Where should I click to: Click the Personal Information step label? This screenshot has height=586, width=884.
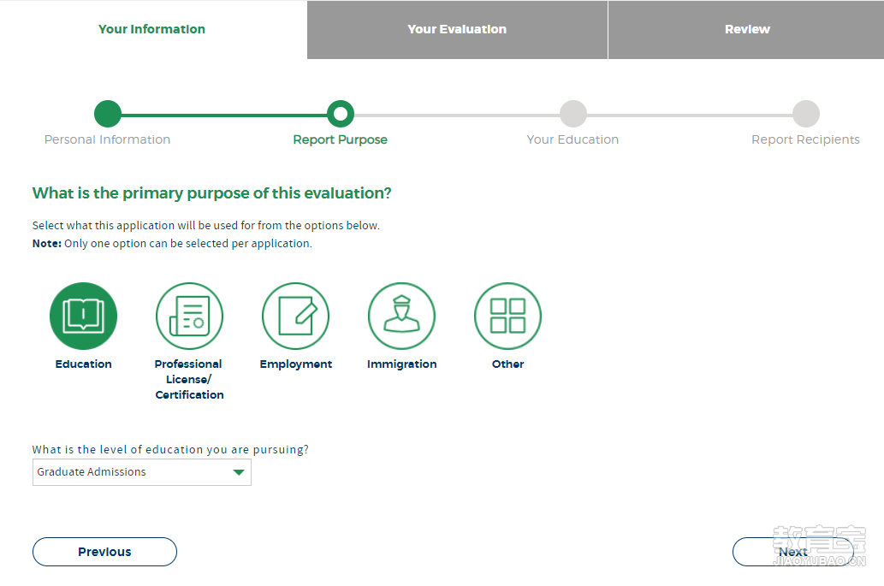(x=107, y=139)
